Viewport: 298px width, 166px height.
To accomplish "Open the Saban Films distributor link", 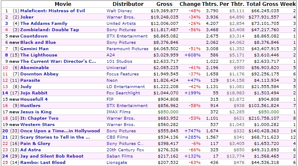I will pos(120,156).
